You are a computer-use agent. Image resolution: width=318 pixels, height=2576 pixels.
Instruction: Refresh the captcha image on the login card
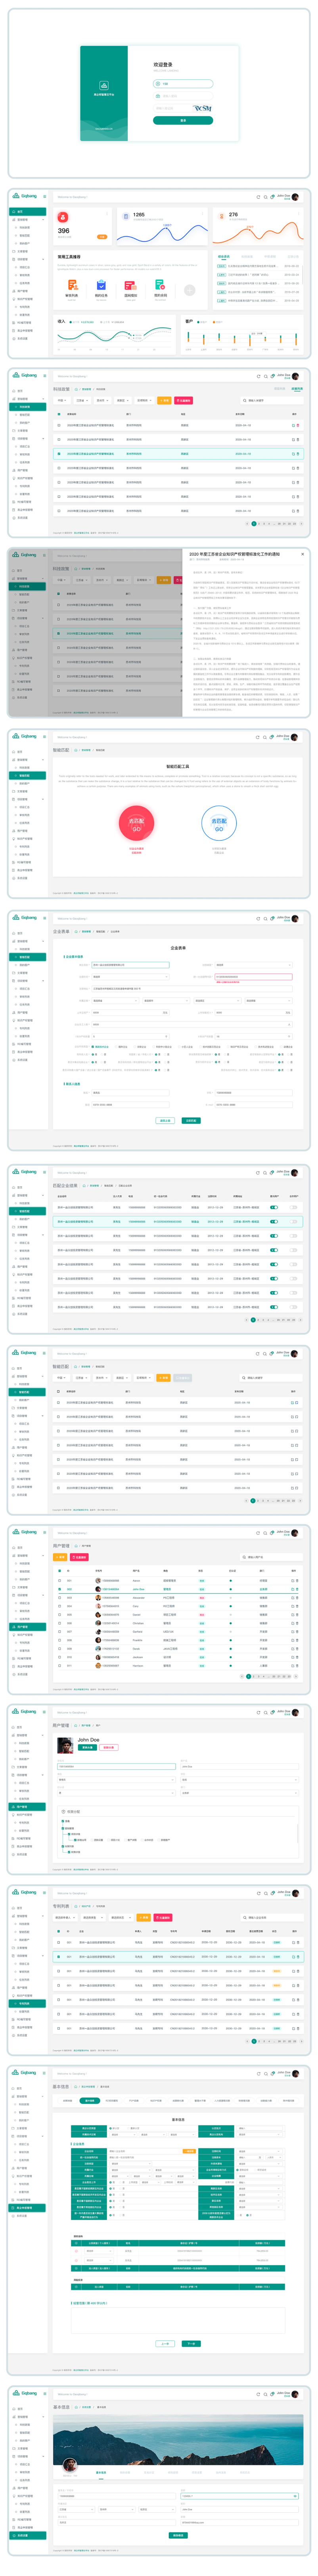tap(203, 107)
